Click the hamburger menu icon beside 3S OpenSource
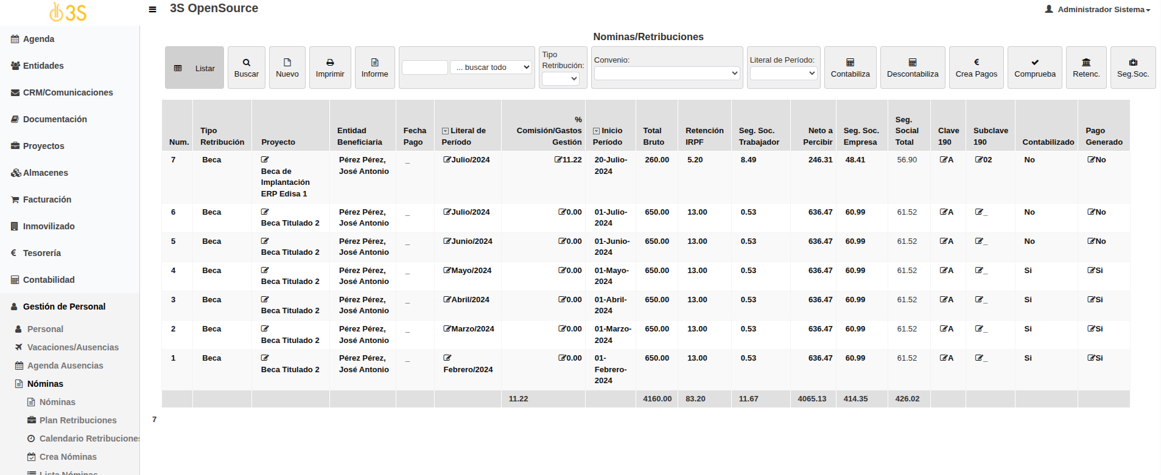Image resolution: width=1161 pixels, height=475 pixels. point(152,10)
